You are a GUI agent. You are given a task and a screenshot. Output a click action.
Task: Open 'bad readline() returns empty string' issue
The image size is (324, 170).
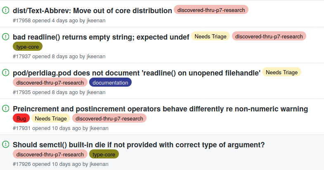pos(101,37)
